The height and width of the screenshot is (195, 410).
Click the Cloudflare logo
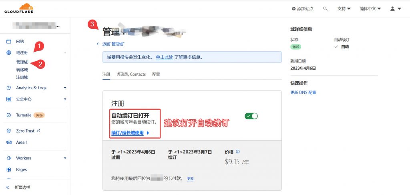[19, 8]
